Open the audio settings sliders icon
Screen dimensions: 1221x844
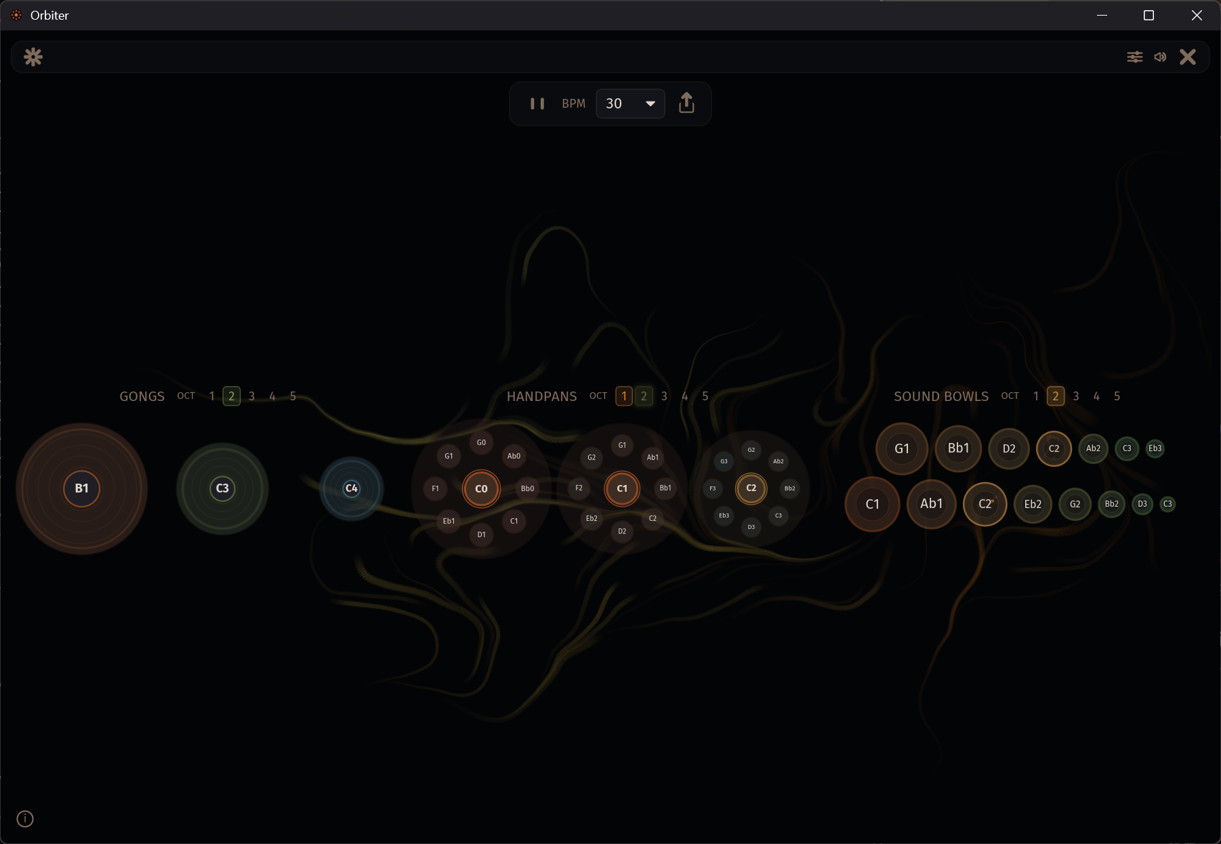point(1135,57)
